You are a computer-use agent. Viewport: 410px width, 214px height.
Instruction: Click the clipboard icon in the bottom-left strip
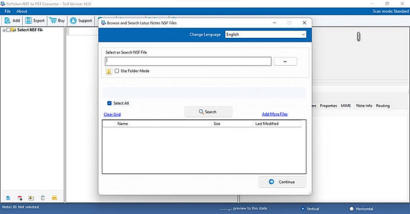click(x=43, y=198)
